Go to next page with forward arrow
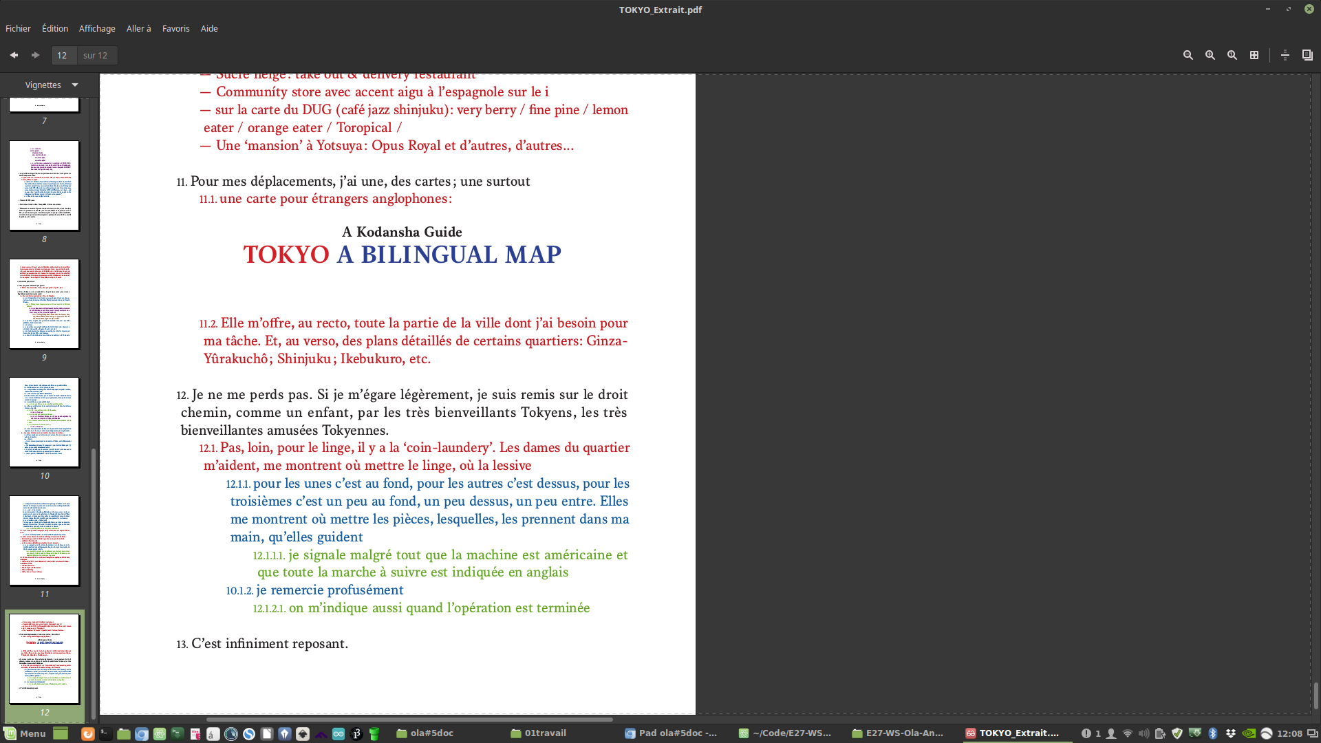1321x743 pixels. (x=36, y=55)
